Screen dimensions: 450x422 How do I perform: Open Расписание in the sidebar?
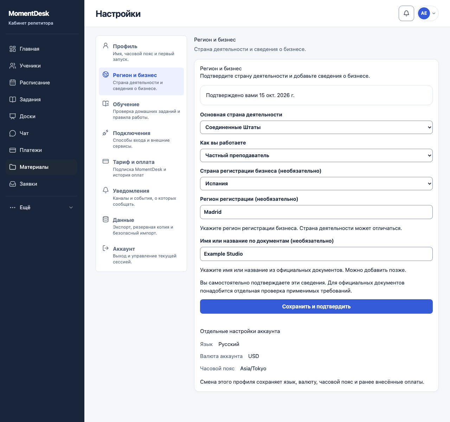pos(41,83)
